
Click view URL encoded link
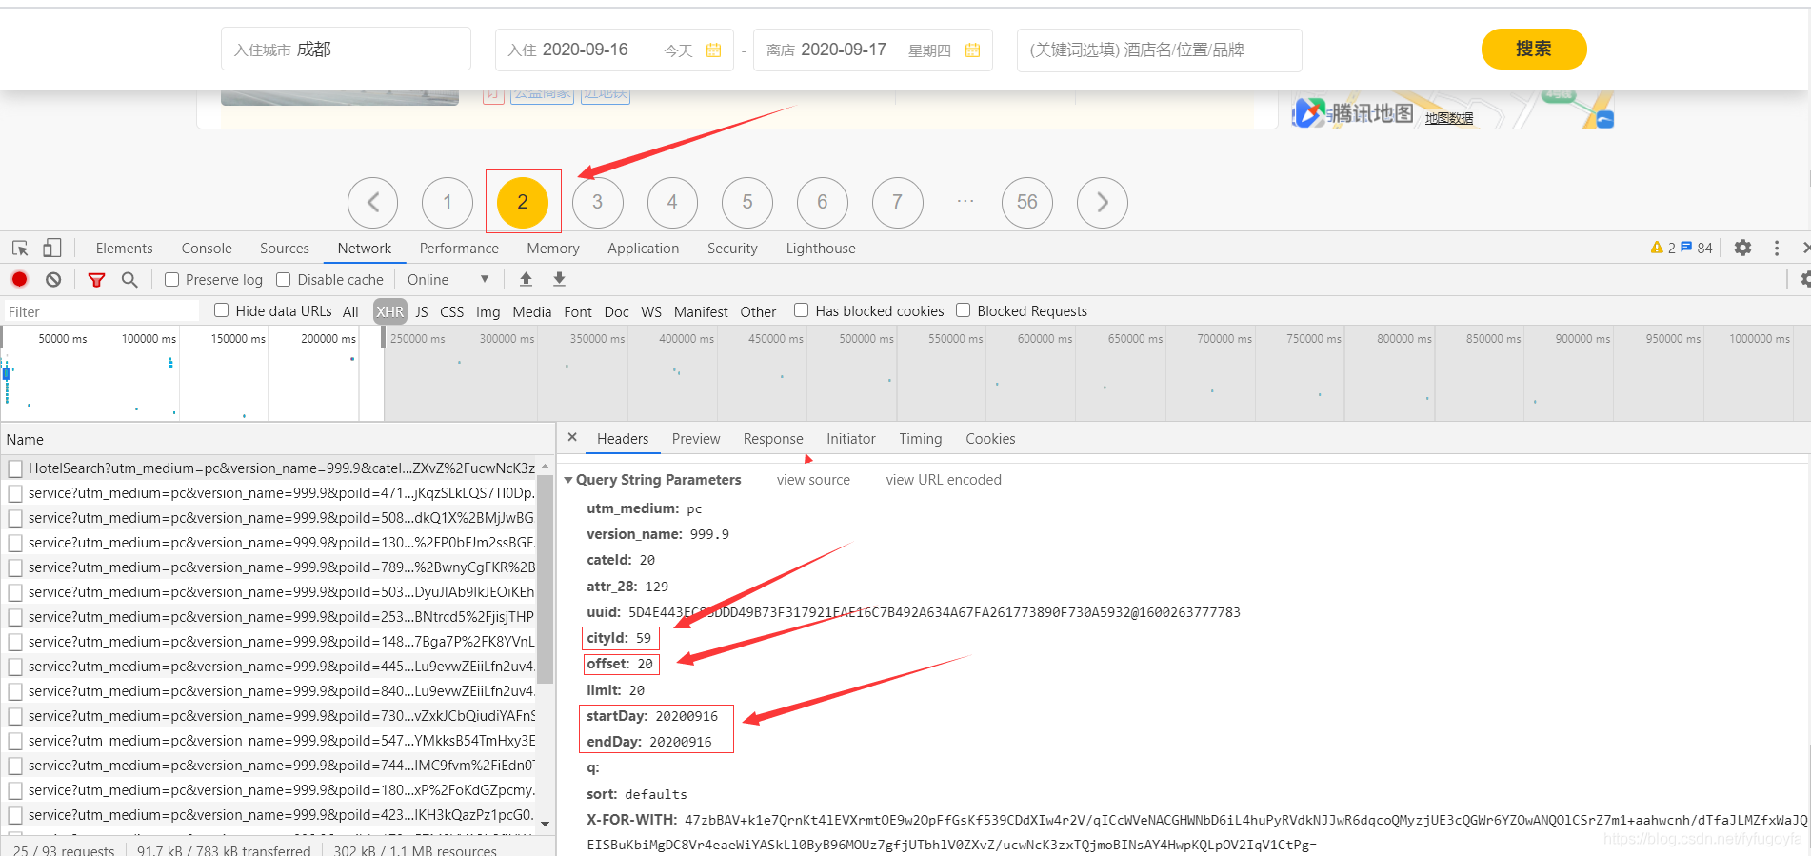(x=944, y=480)
